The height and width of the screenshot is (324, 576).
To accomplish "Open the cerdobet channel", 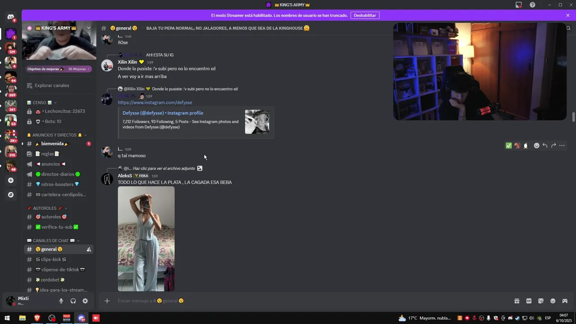I will tap(58, 280).
